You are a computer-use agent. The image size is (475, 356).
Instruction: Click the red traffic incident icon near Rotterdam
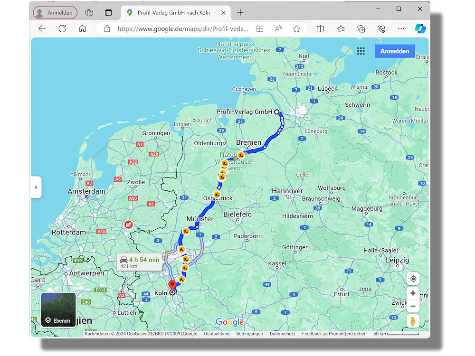tap(128, 225)
